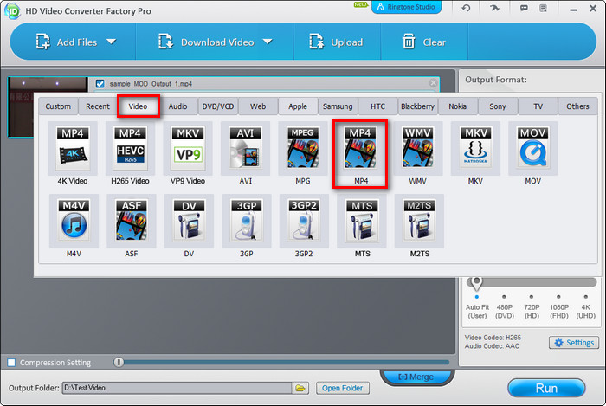Uncheck the sample_MOD_Output_1.mp4 file checkbox
Viewport: 606px width, 406px height.
tap(100, 84)
